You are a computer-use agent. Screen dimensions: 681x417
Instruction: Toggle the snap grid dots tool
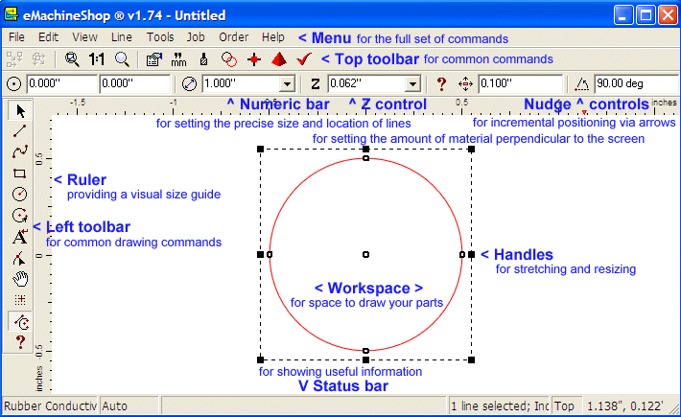pyautogui.click(x=19, y=300)
